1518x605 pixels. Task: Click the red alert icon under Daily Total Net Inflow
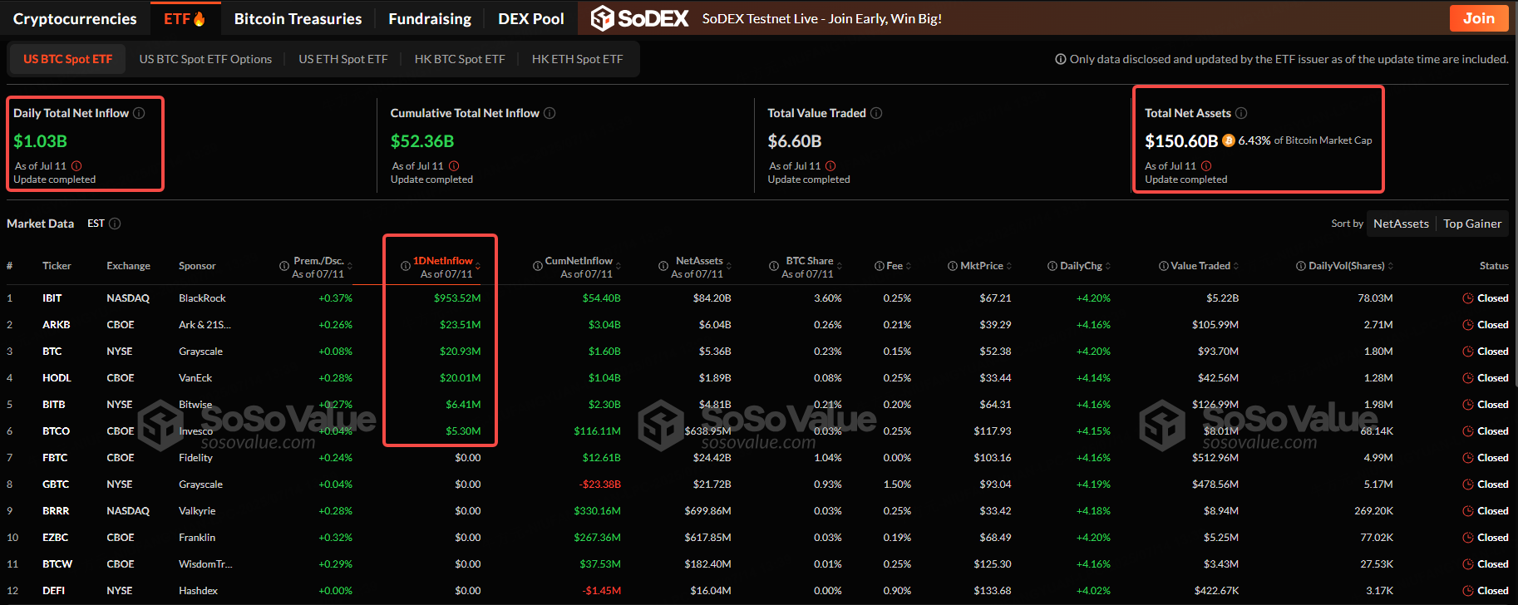pos(76,166)
